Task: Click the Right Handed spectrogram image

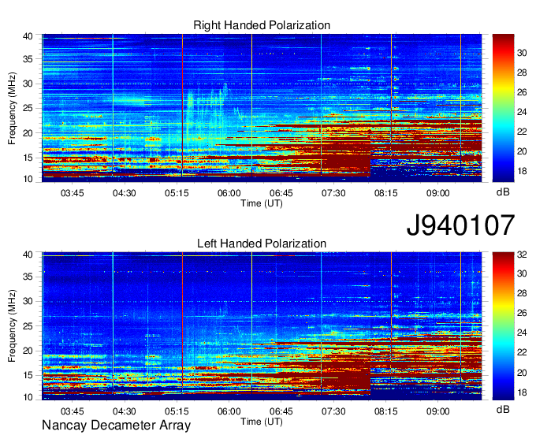Action: (262, 108)
